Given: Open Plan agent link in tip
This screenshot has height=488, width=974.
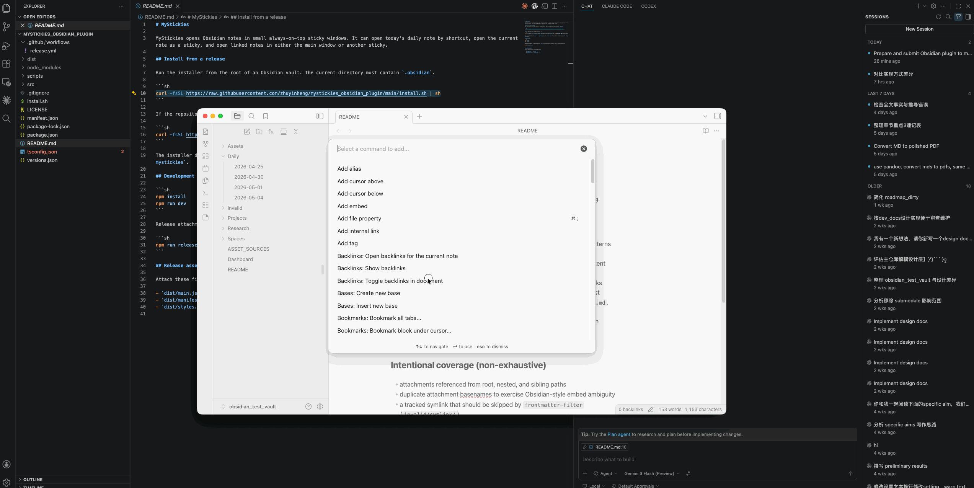Looking at the screenshot, I should coord(618,434).
